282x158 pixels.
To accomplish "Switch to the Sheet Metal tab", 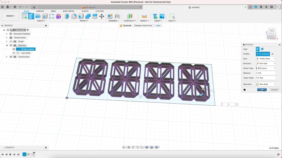I will (69, 11).
